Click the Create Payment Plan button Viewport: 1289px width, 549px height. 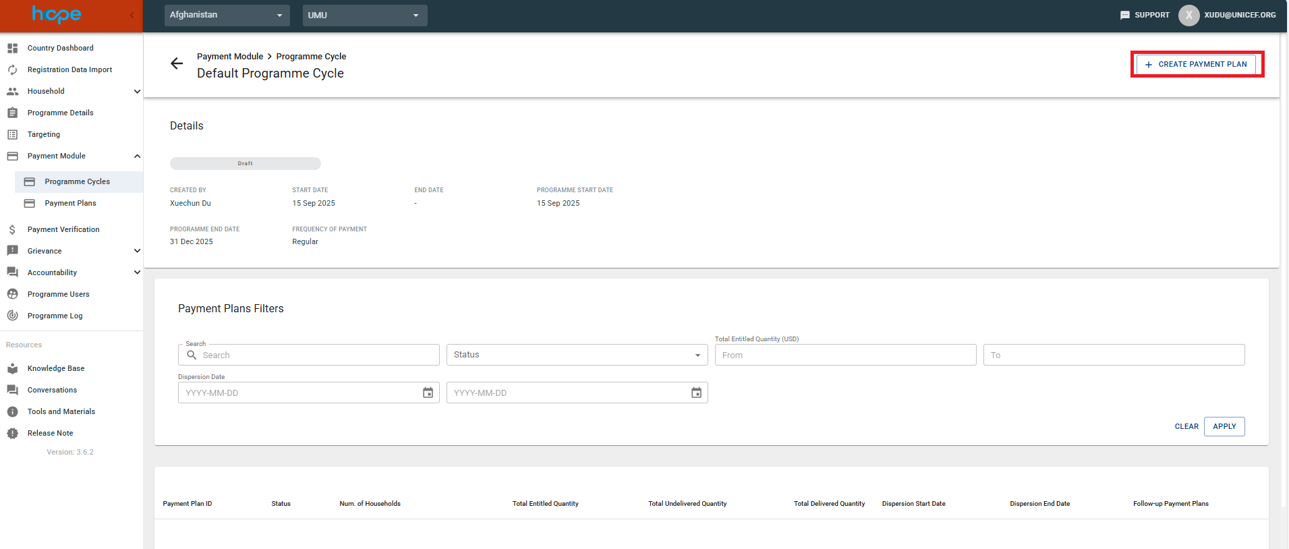1196,64
